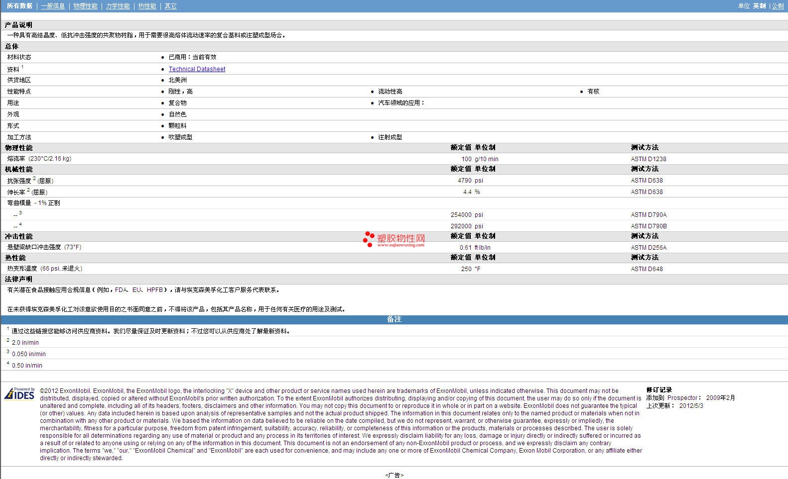Click the 备注 blue banner

(394, 319)
